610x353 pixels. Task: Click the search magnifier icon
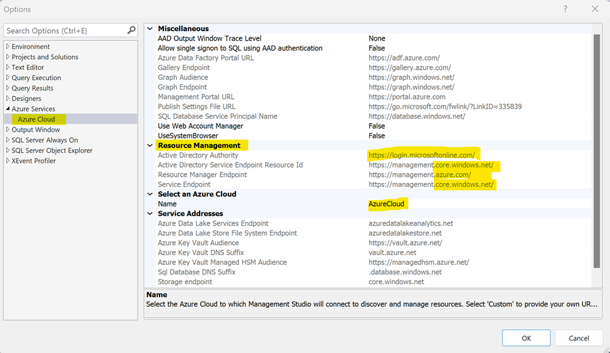[x=131, y=30]
